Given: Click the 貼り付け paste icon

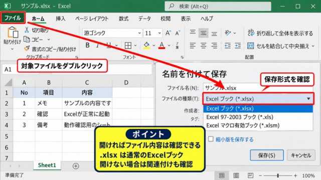Looking at the screenshot, I should coord(13,32).
